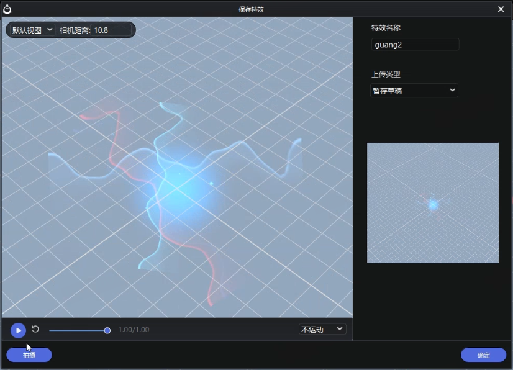Click the playback slider handle

pyautogui.click(x=107, y=330)
